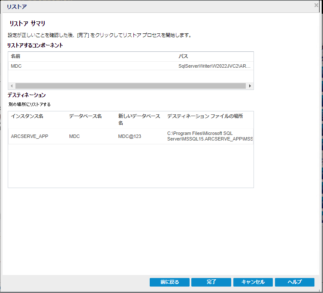Close the リストア dialog with X

pyautogui.click(x=316, y=5)
